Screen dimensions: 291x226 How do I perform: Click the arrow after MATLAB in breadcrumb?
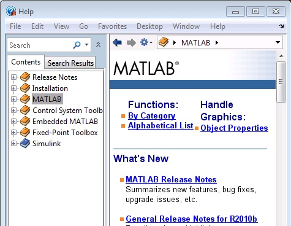pos(217,42)
